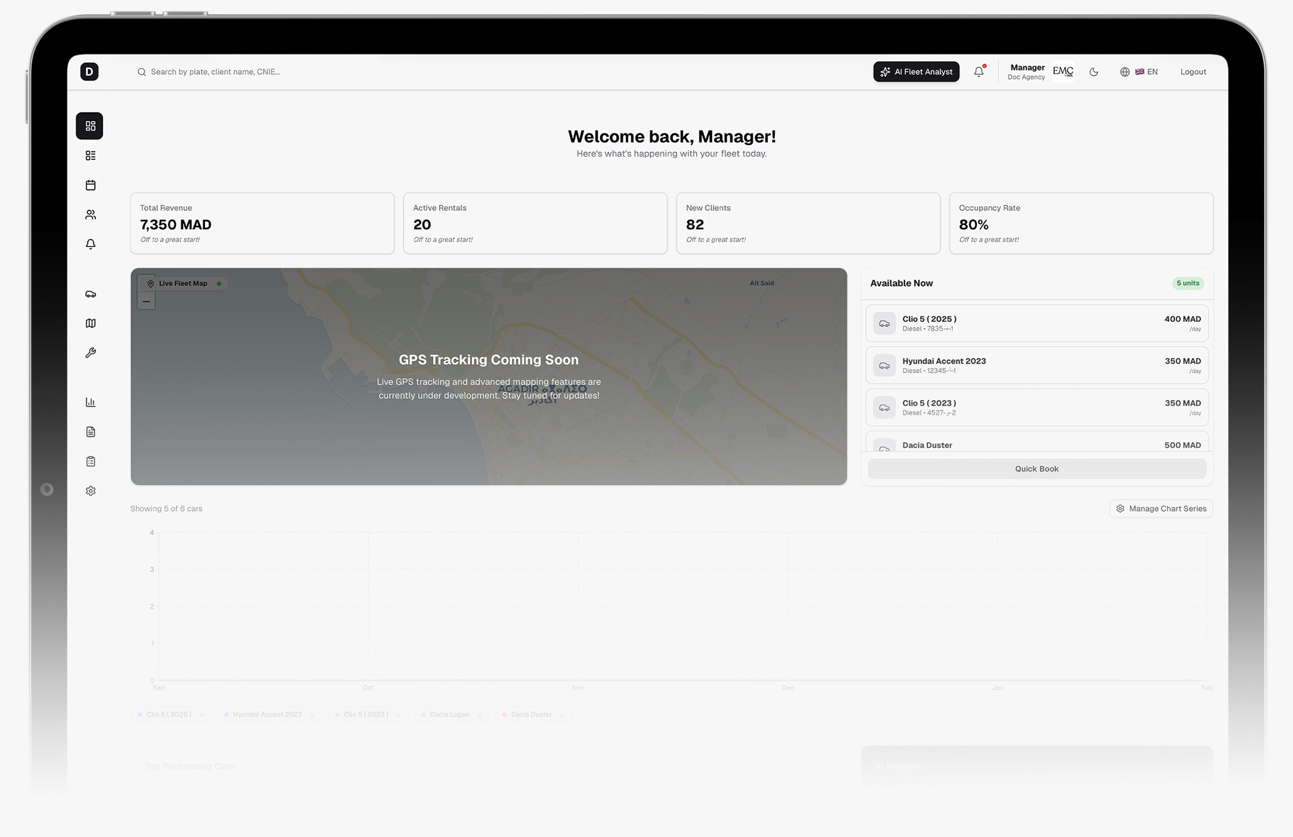
Task: Open the maintenance wrench icon in sidebar
Action: (x=90, y=353)
